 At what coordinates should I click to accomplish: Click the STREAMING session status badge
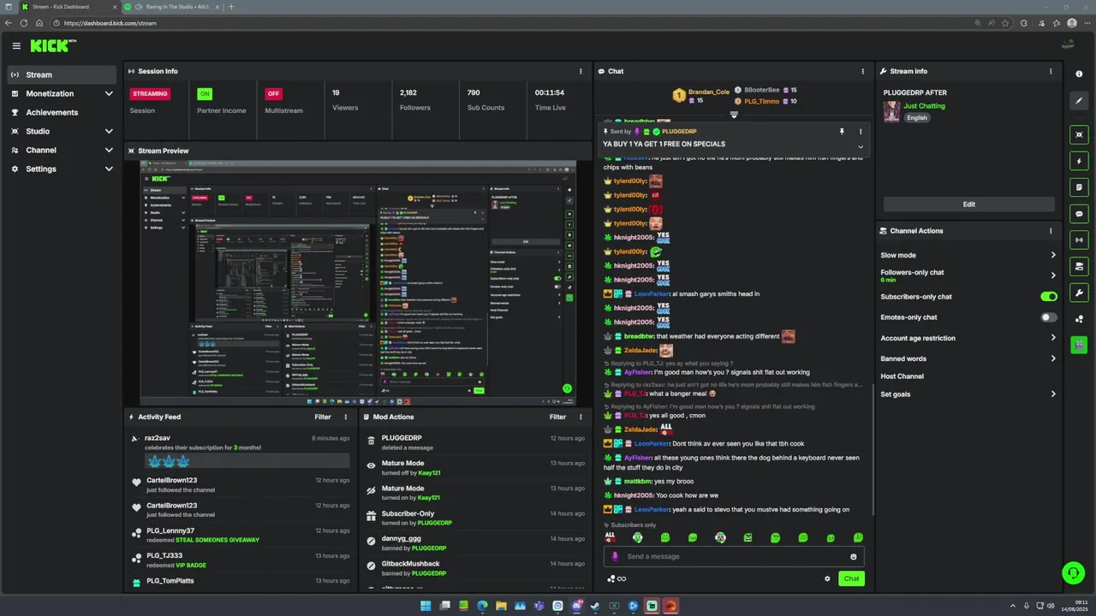click(x=150, y=93)
